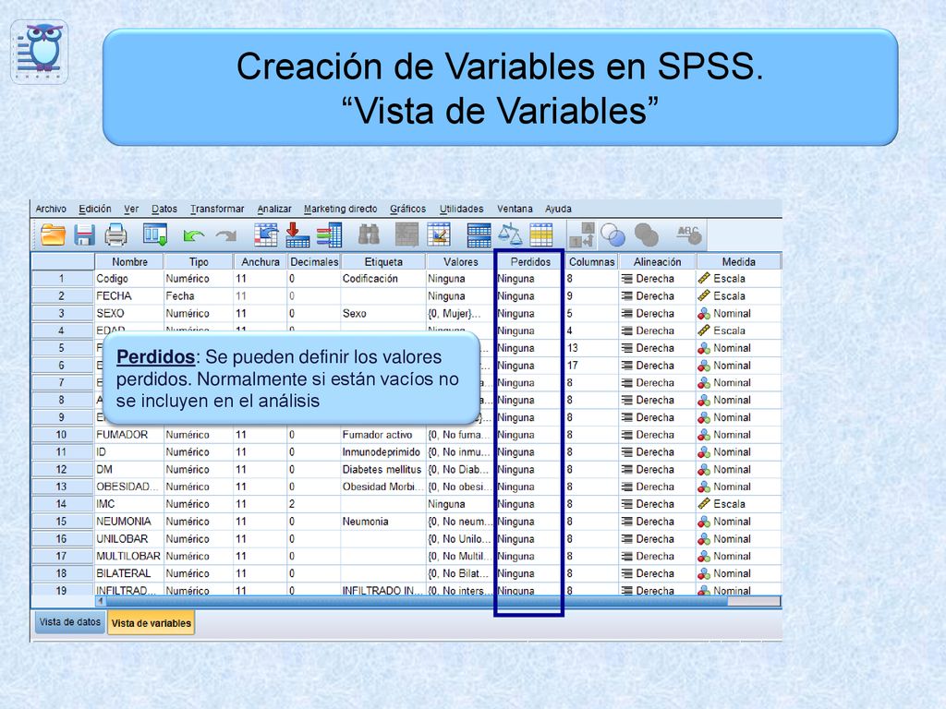The image size is (946, 709).
Task: Toggle the Value labels icon
Action: point(582,235)
